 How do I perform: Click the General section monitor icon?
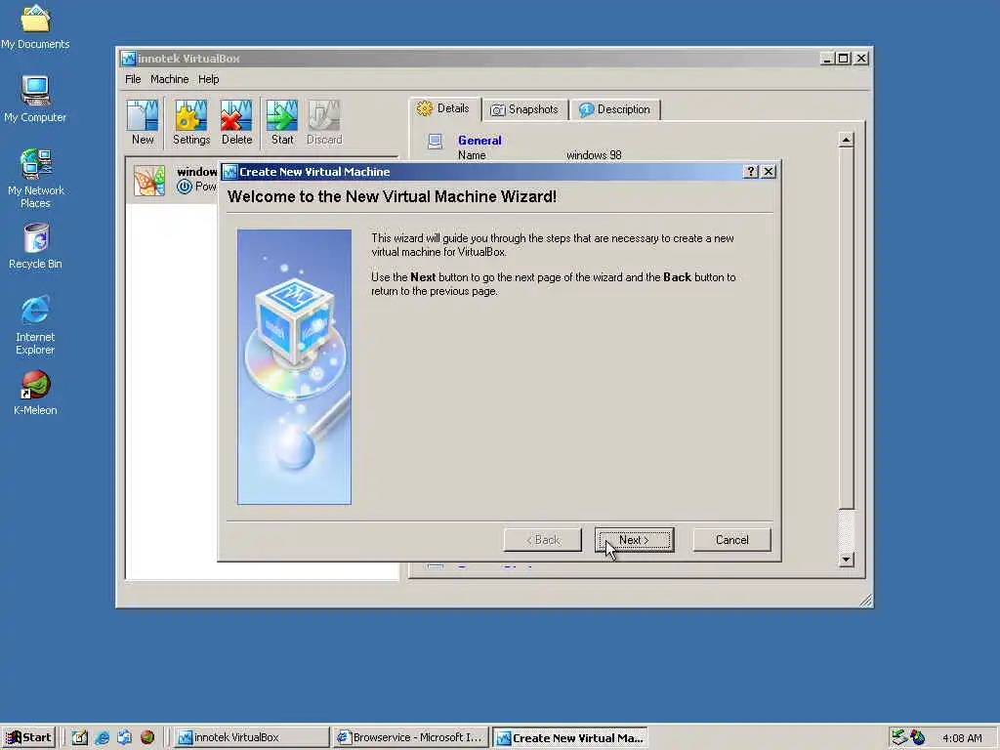click(435, 141)
